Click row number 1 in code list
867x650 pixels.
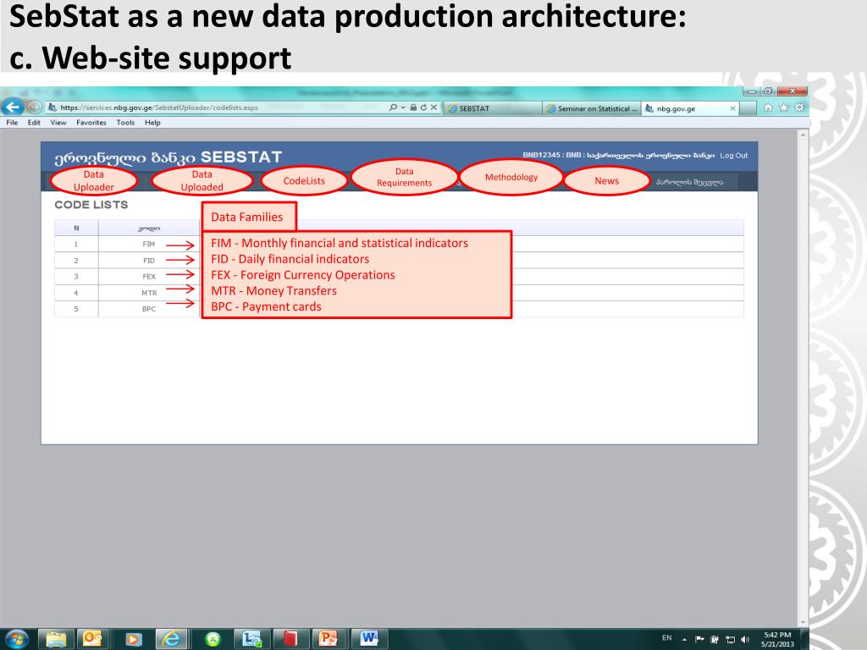click(x=76, y=244)
